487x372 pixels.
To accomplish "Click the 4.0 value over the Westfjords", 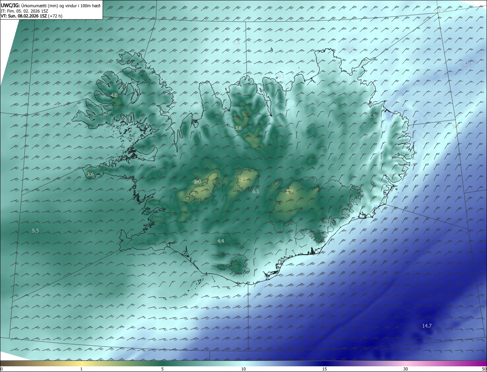I will pos(114,95).
